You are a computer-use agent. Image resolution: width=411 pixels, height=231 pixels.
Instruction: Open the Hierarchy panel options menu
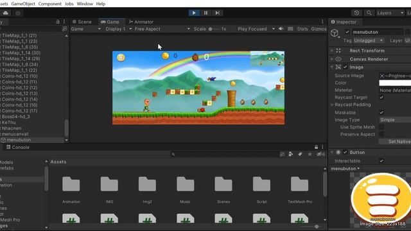(64, 22)
